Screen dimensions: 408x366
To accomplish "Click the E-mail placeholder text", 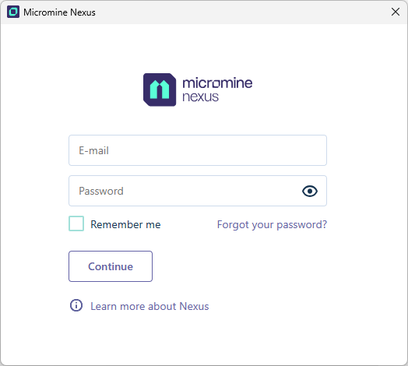I will pos(93,150).
